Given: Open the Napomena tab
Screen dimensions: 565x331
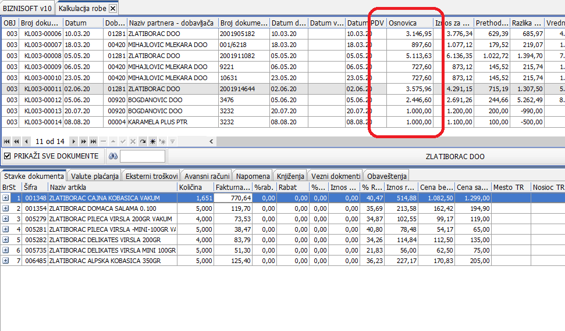Looking at the screenshot, I should (x=253, y=176).
